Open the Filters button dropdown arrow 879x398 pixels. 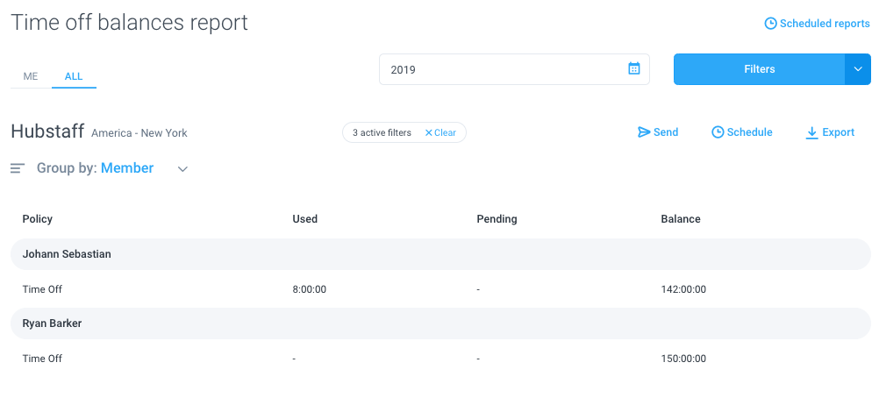pyautogui.click(x=858, y=69)
